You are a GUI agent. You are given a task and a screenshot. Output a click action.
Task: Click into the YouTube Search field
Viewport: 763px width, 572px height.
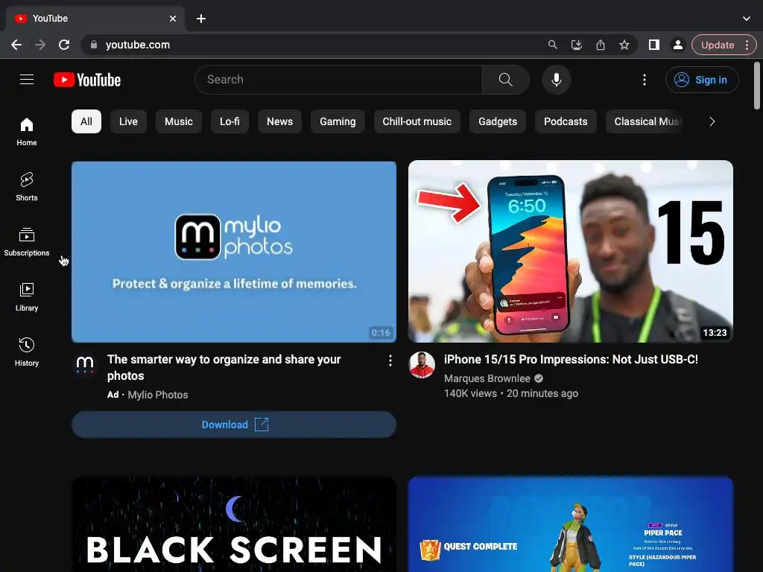(x=338, y=80)
